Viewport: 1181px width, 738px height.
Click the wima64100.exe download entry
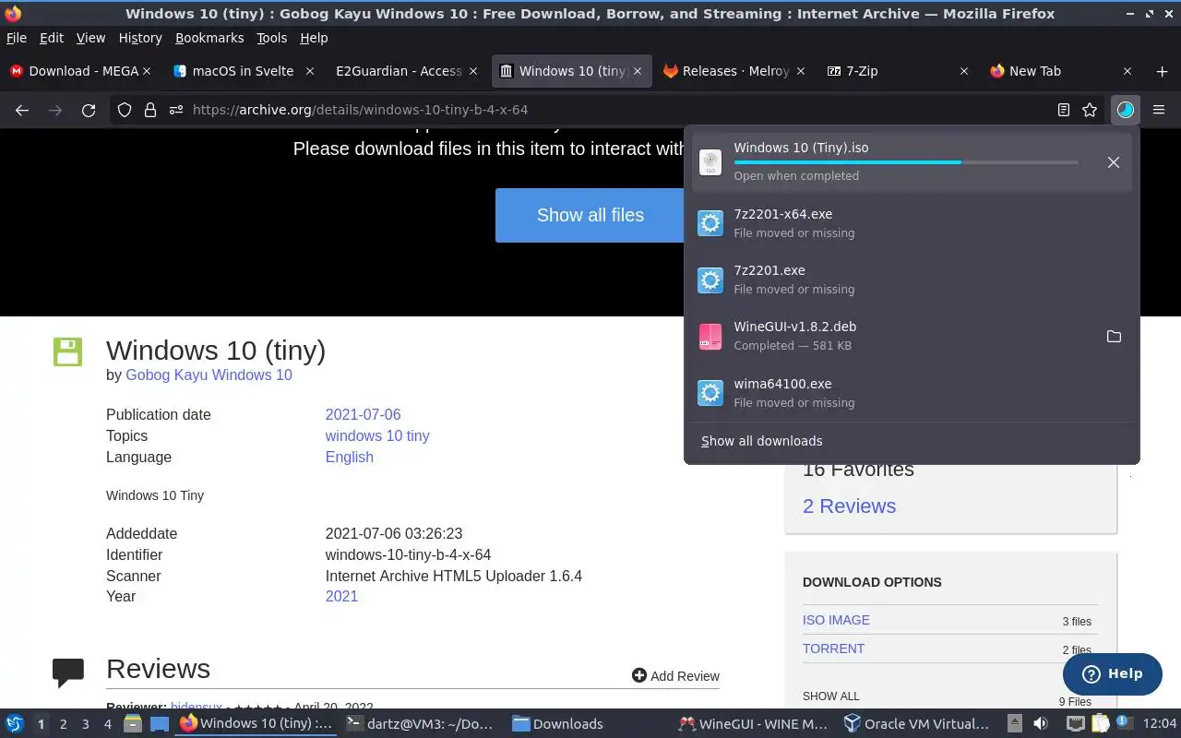point(912,393)
